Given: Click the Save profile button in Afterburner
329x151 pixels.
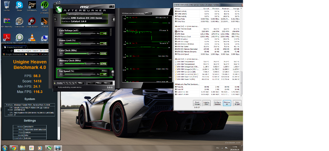Looking at the screenshot, I should pos(81,83).
